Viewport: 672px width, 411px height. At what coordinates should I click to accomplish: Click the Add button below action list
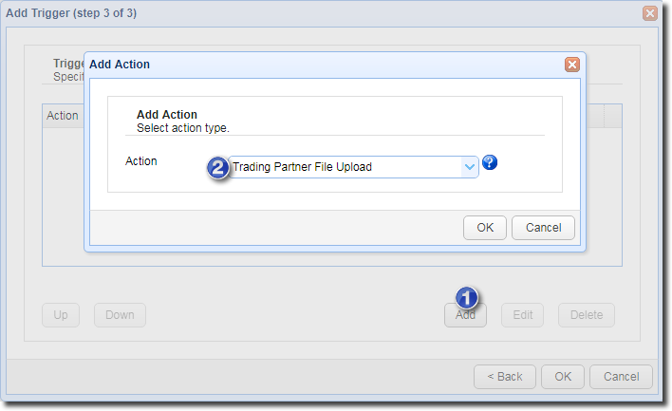pos(465,316)
